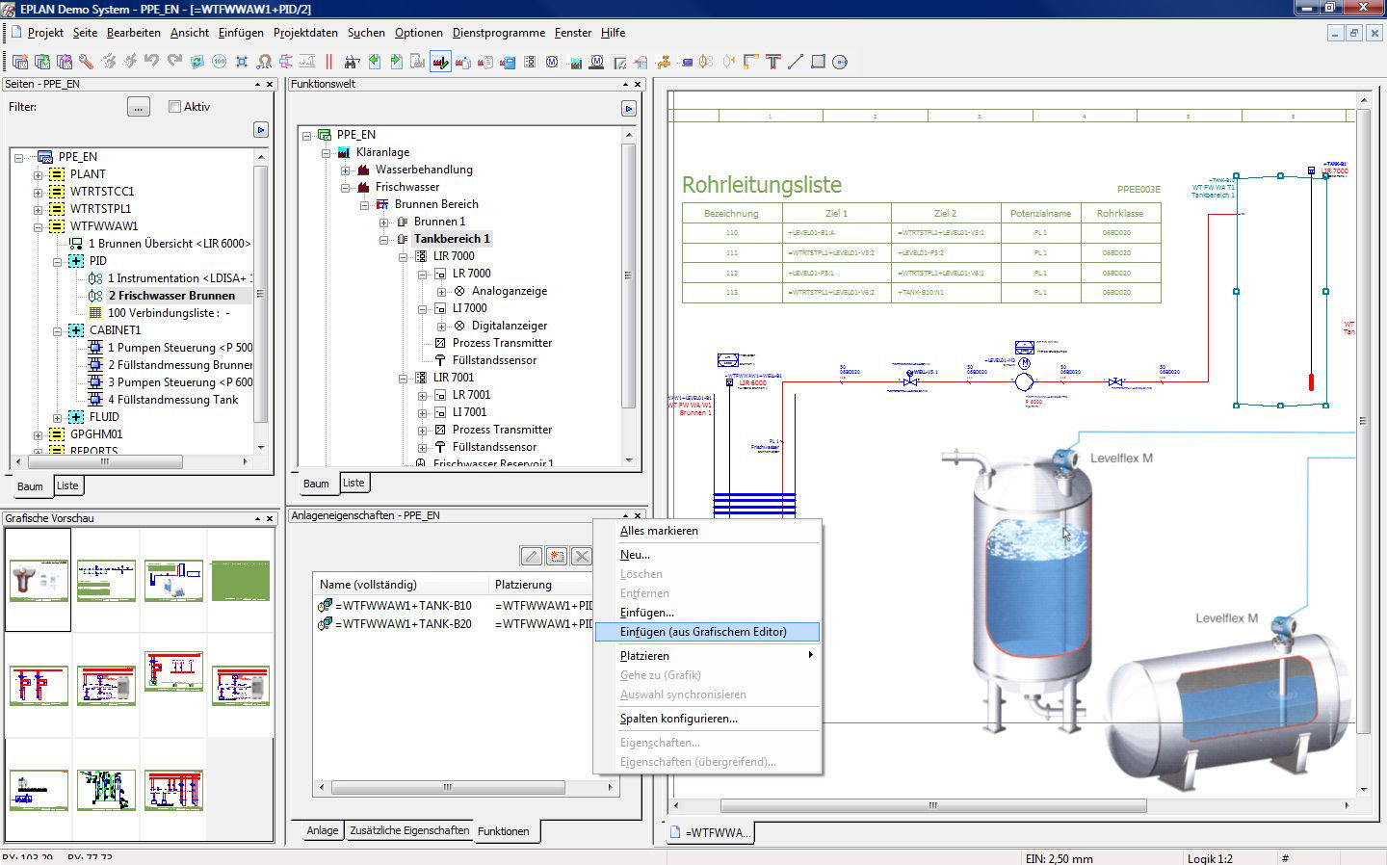The height and width of the screenshot is (865, 1387).
Task: Click the filter browse '...' button
Action: pyautogui.click(x=139, y=107)
